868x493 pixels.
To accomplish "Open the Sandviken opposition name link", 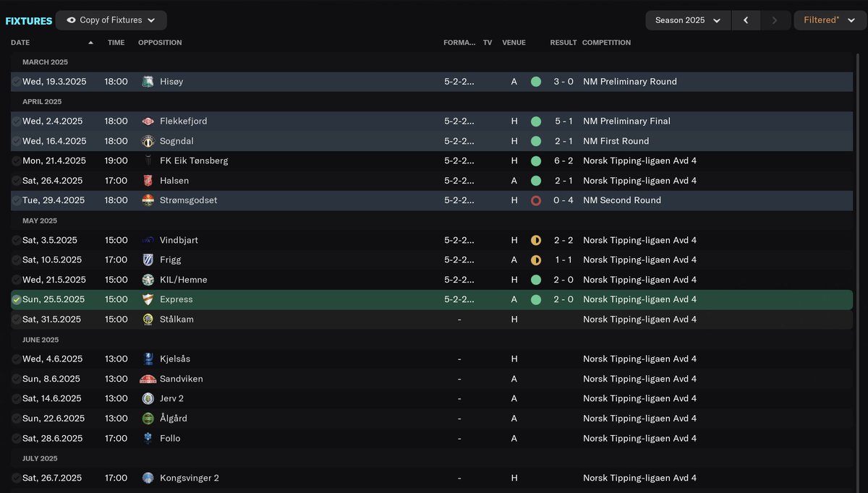I will (x=182, y=379).
